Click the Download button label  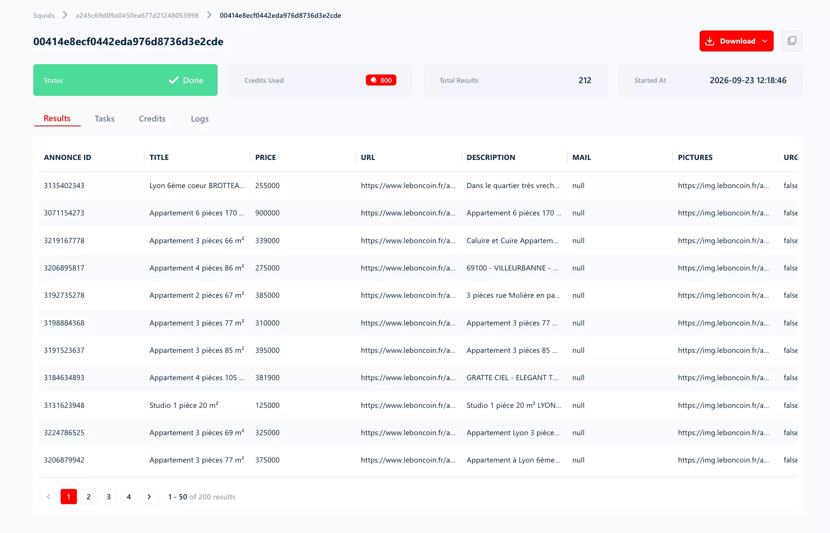[738, 41]
